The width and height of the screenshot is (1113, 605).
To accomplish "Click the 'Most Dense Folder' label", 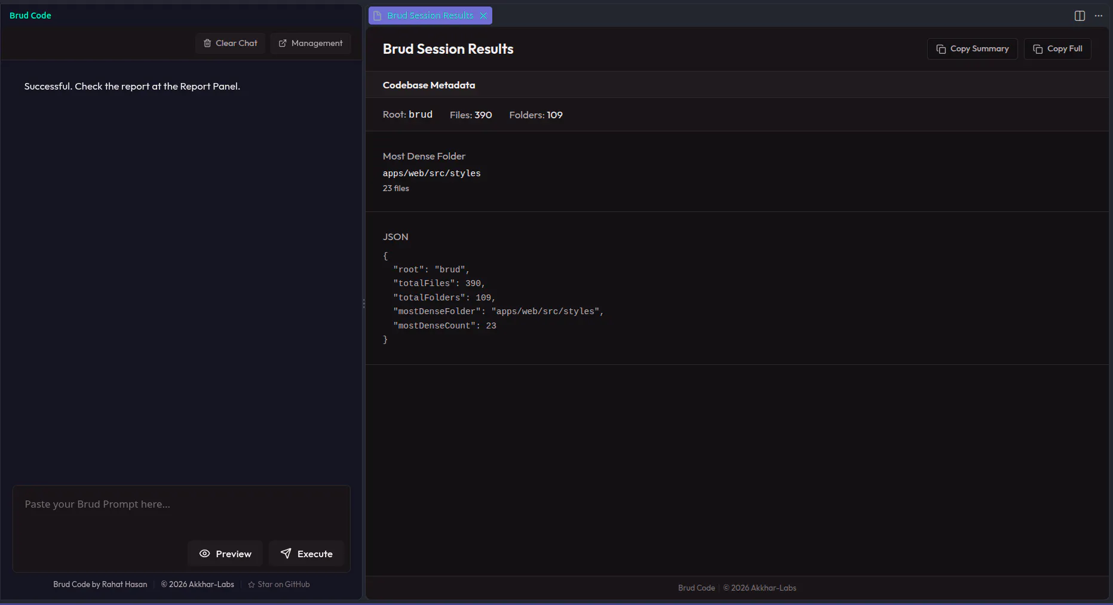I will point(424,156).
